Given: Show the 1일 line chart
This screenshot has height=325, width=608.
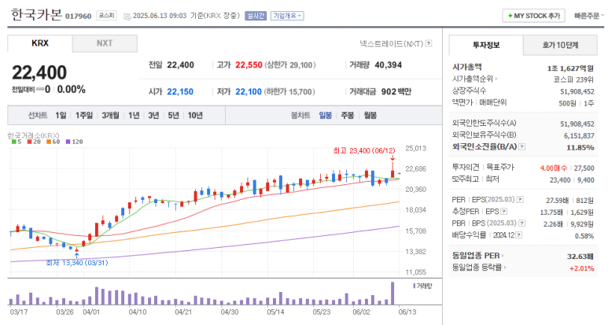Looking at the screenshot, I should pos(61,115).
